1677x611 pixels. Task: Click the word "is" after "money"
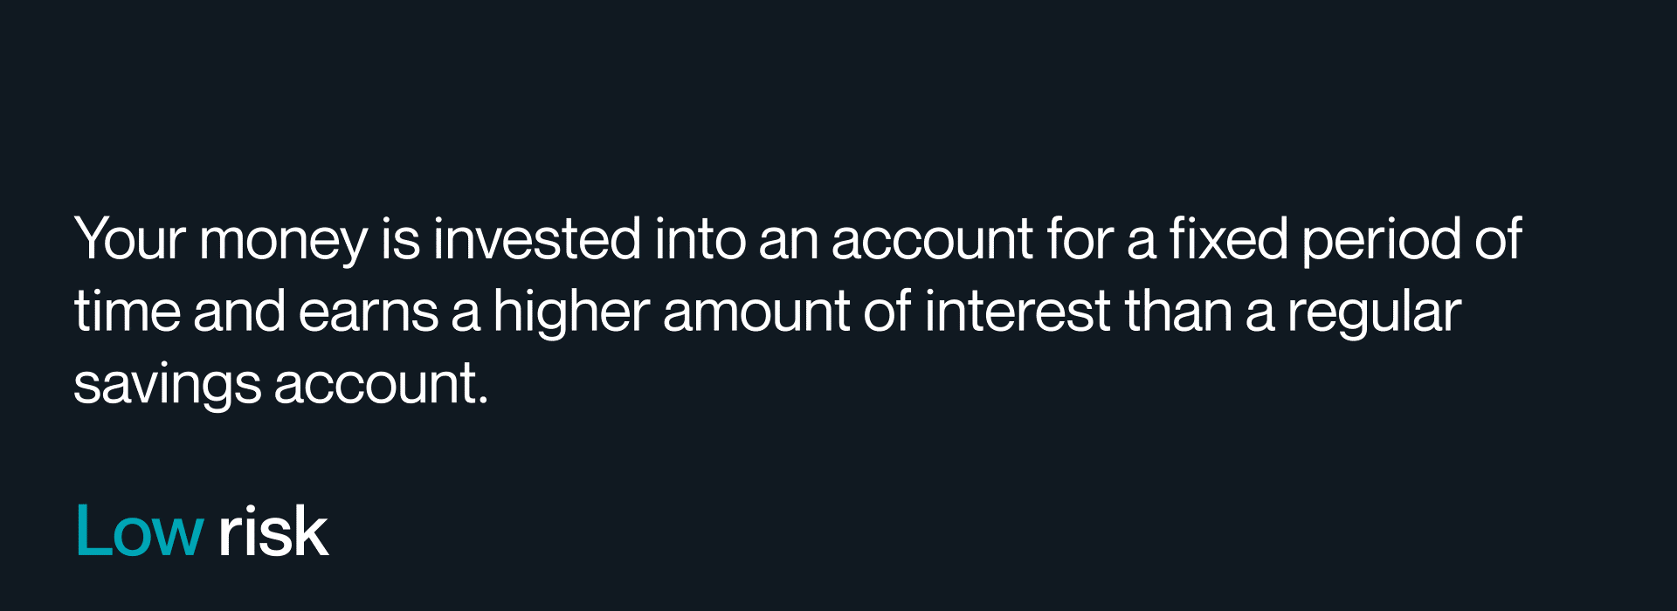tap(400, 239)
